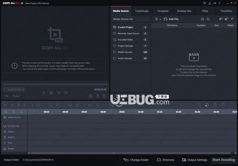Expand the list view dropdown arrow
The image size is (238, 166).
click(160, 19)
